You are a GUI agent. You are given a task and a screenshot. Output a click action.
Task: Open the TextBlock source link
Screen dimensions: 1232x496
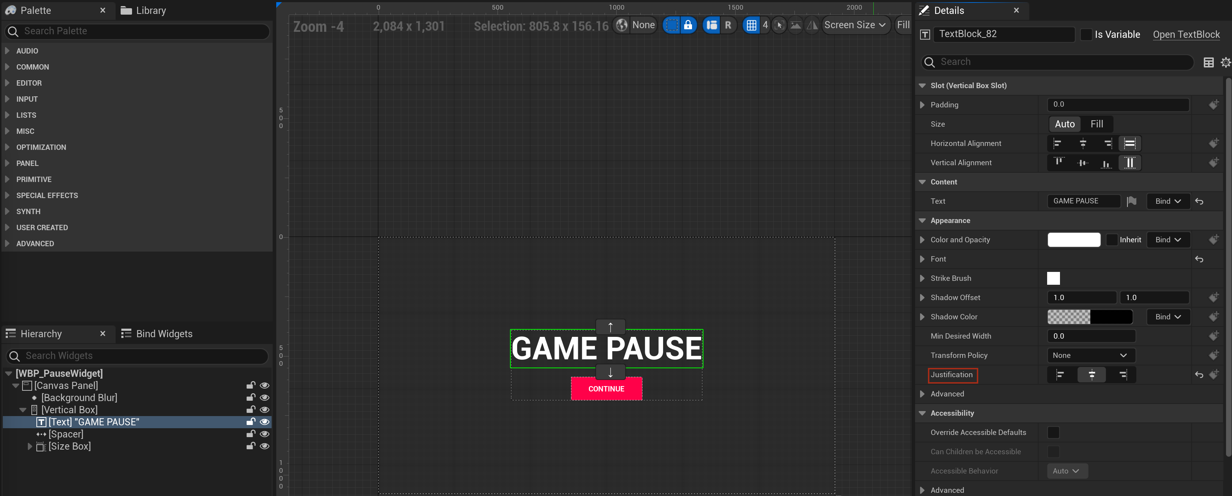click(1186, 35)
